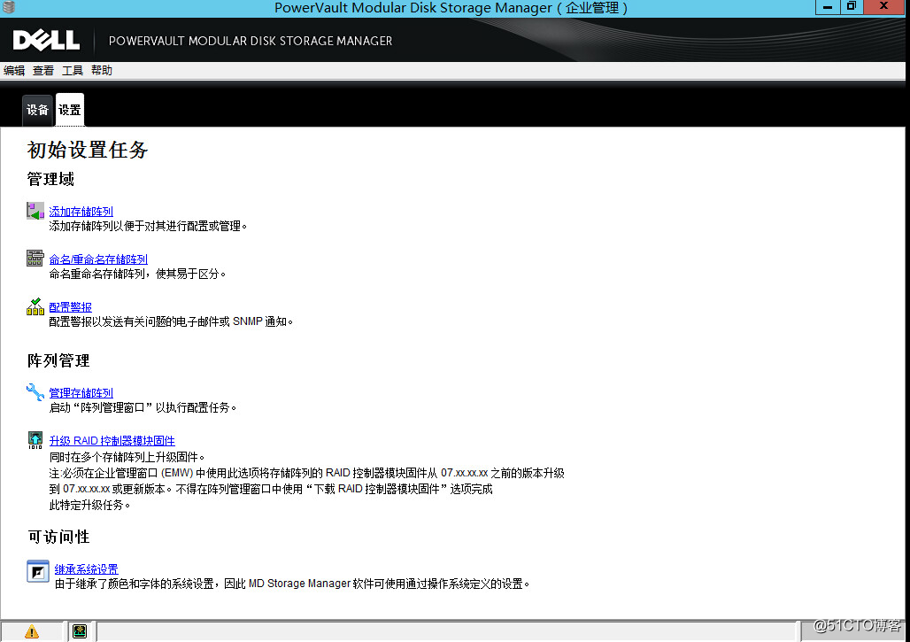
Task: Click the SNMP alert description text
Action: [171, 321]
